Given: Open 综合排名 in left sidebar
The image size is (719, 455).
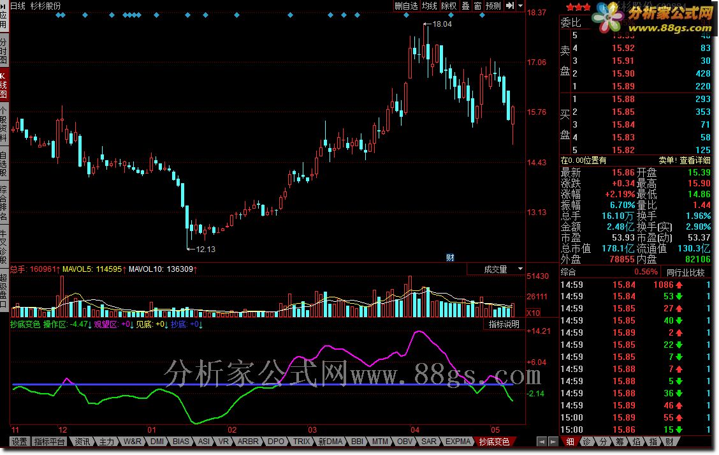Looking at the screenshot, I should tap(4, 203).
